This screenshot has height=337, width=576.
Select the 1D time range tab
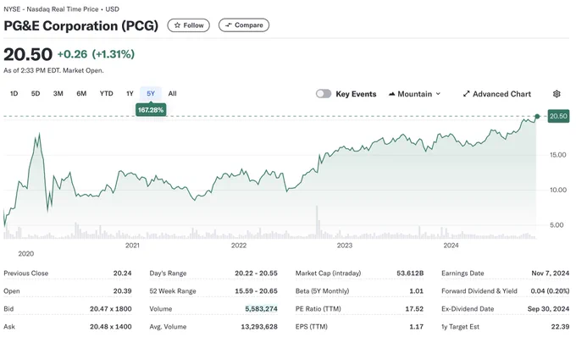pos(14,94)
